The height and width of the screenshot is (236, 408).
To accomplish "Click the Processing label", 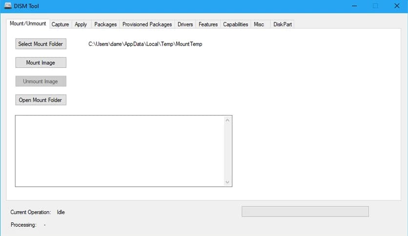I will [23, 225].
